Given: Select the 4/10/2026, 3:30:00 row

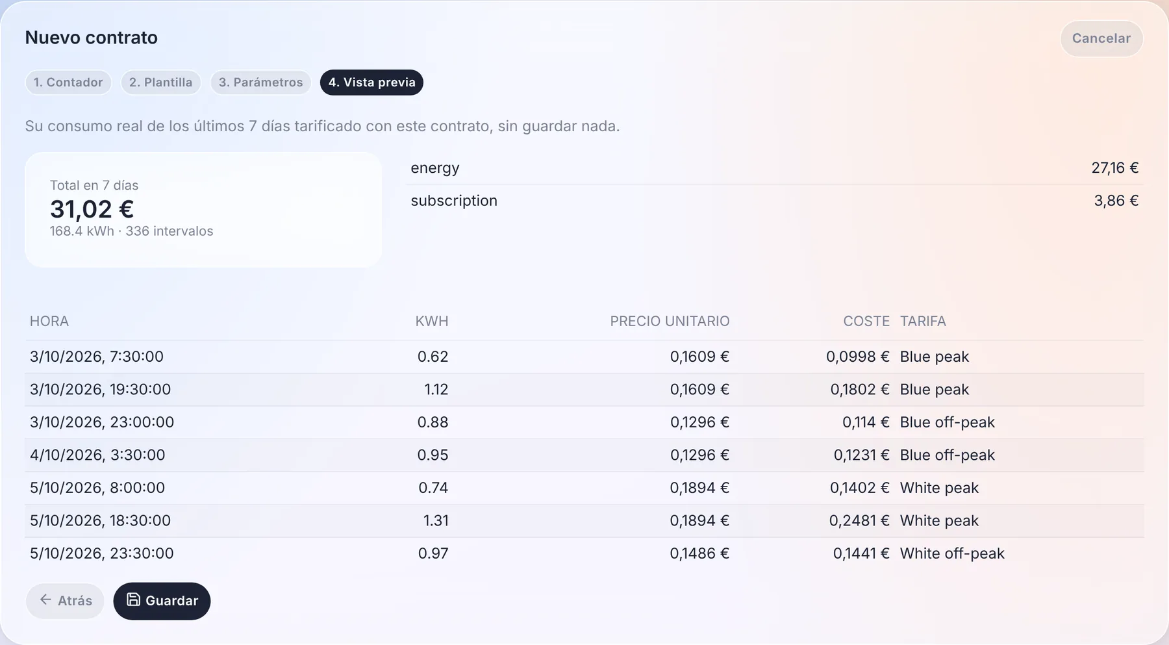Looking at the screenshot, I should coord(584,455).
